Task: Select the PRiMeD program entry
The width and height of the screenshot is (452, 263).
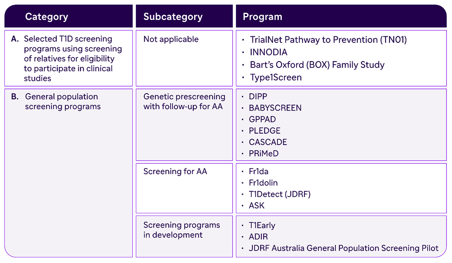Action: [x=264, y=153]
